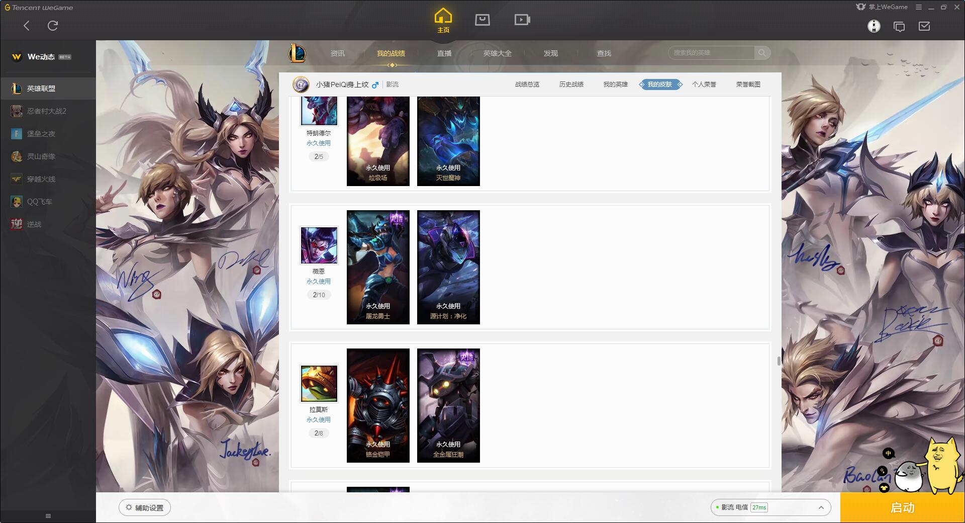Open 铬金铠甲 skin card
The width and height of the screenshot is (965, 523).
[x=378, y=405]
